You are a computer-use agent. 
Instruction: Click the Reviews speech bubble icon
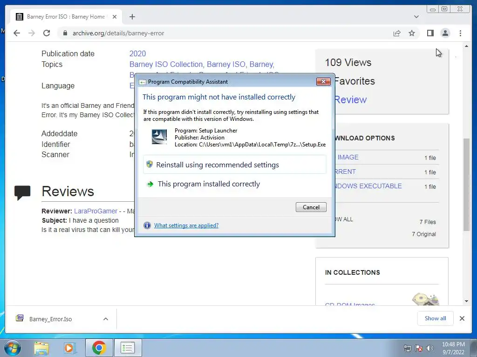tap(22, 192)
